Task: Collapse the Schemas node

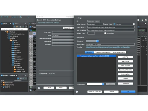Action: point(6,32)
